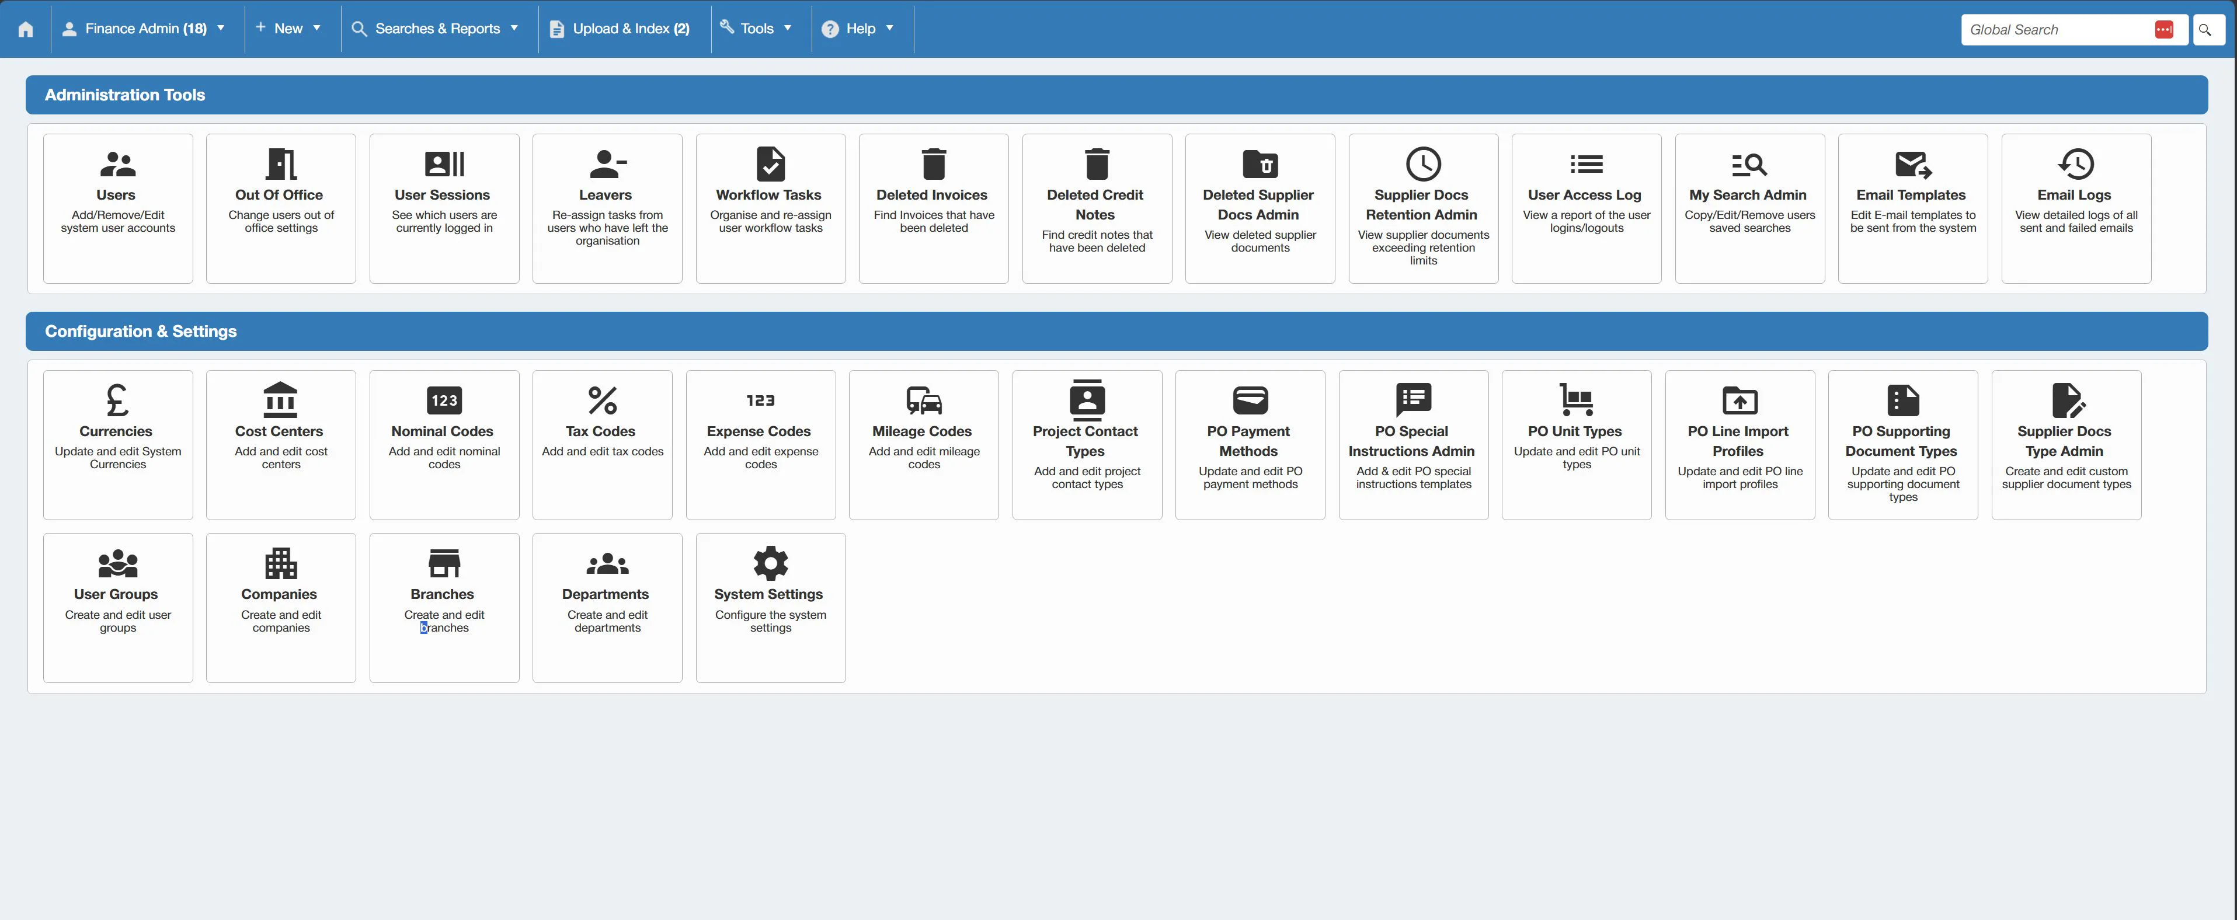Open PO Line Import Profiles title

point(1738,441)
